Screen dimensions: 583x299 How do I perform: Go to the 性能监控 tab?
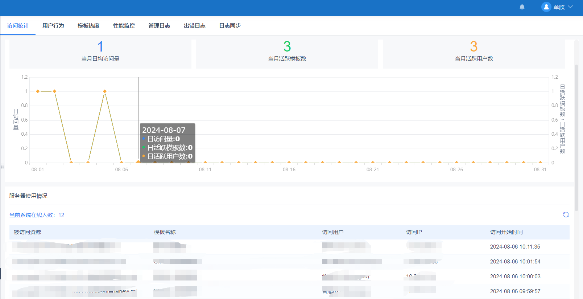point(124,26)
